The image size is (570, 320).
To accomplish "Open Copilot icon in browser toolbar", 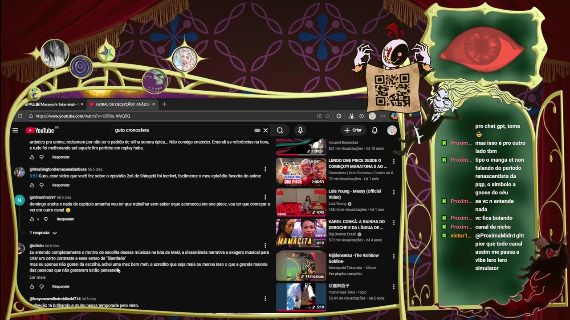I will [394, 116].
